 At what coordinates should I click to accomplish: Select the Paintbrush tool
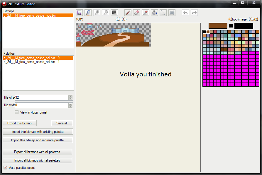(128, 13)
